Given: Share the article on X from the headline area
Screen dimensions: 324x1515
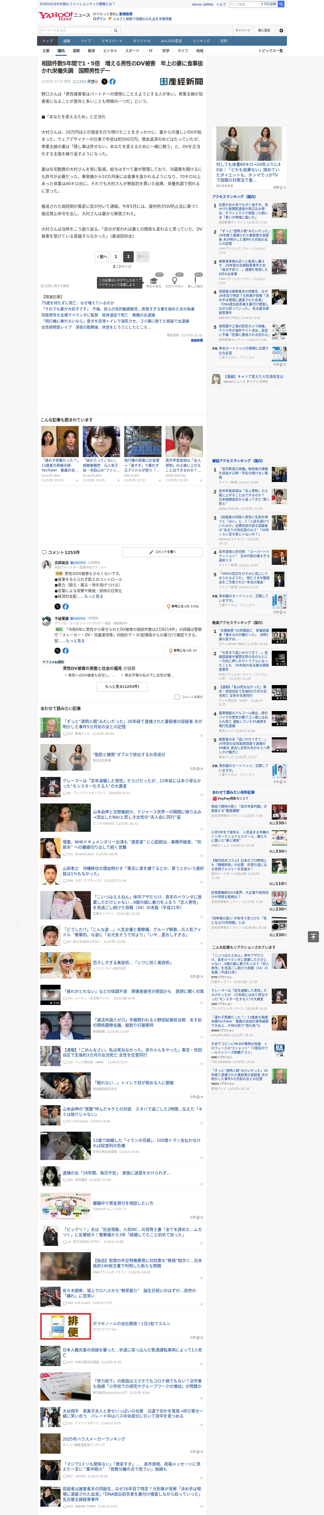Looking at the screenshot, I should coord(105,82).
